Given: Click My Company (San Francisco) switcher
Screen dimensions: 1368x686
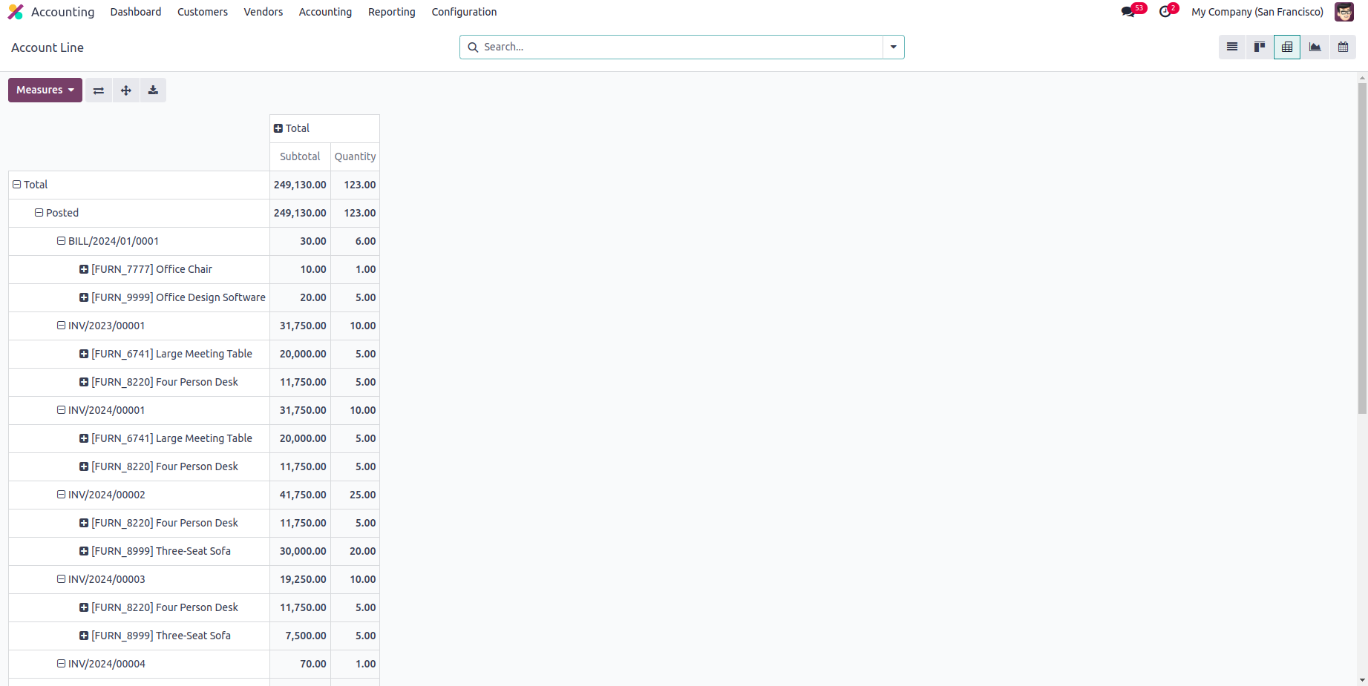Looking at the screenshot, I should pyautogui.click(x=1257, y=12).
